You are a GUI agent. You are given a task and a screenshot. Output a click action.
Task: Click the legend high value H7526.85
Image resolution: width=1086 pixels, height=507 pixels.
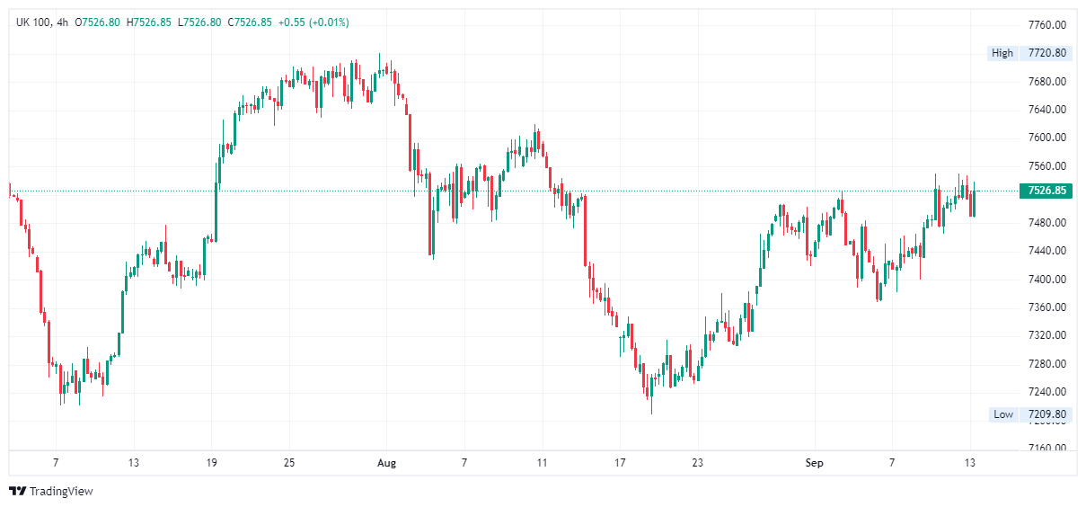[x=149, y=22]
